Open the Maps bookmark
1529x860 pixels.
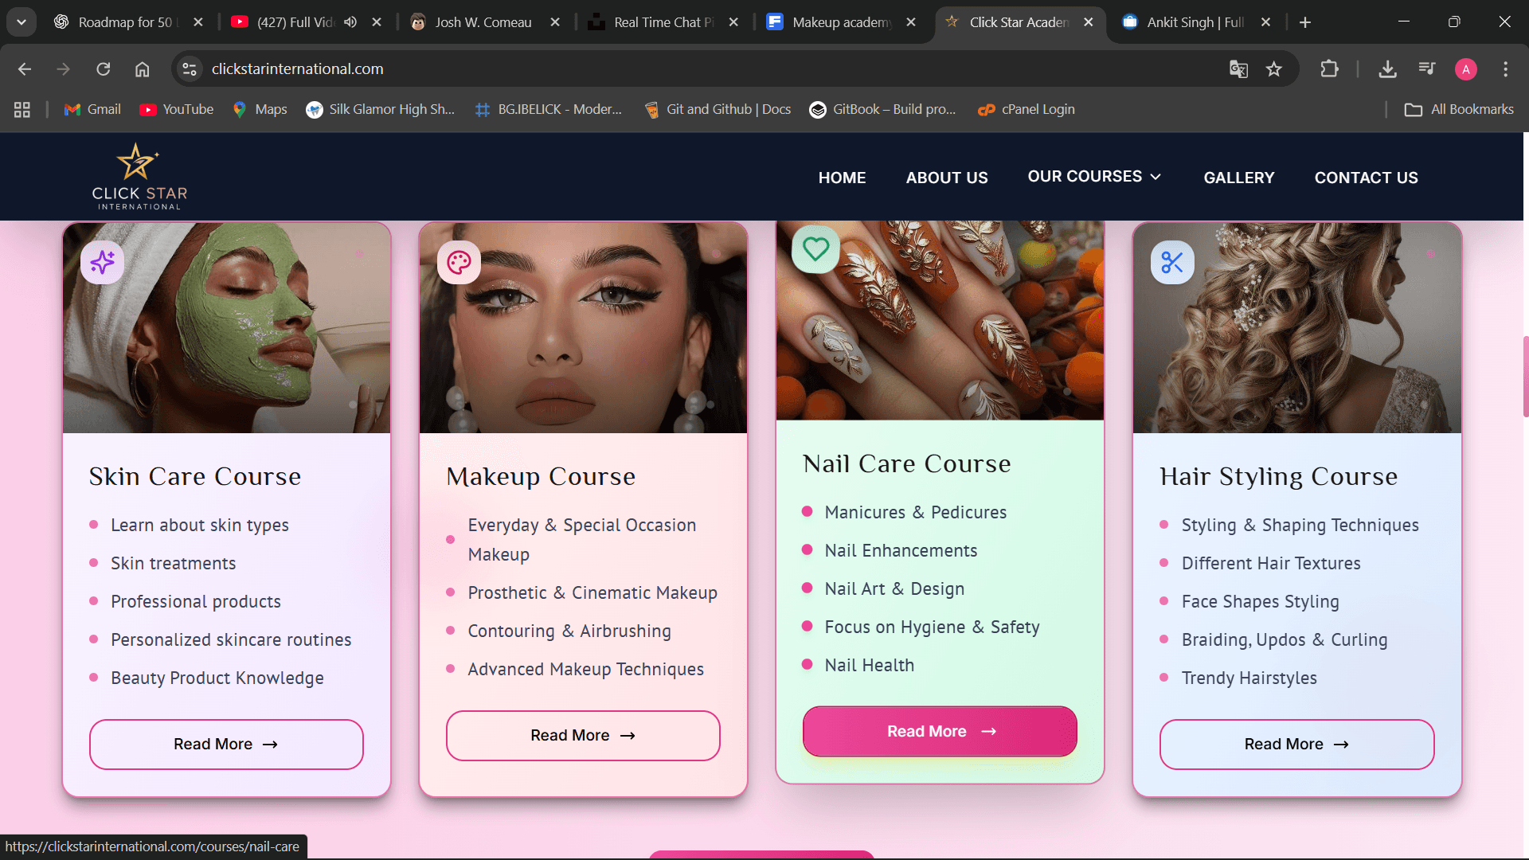(x=260, y=110)
